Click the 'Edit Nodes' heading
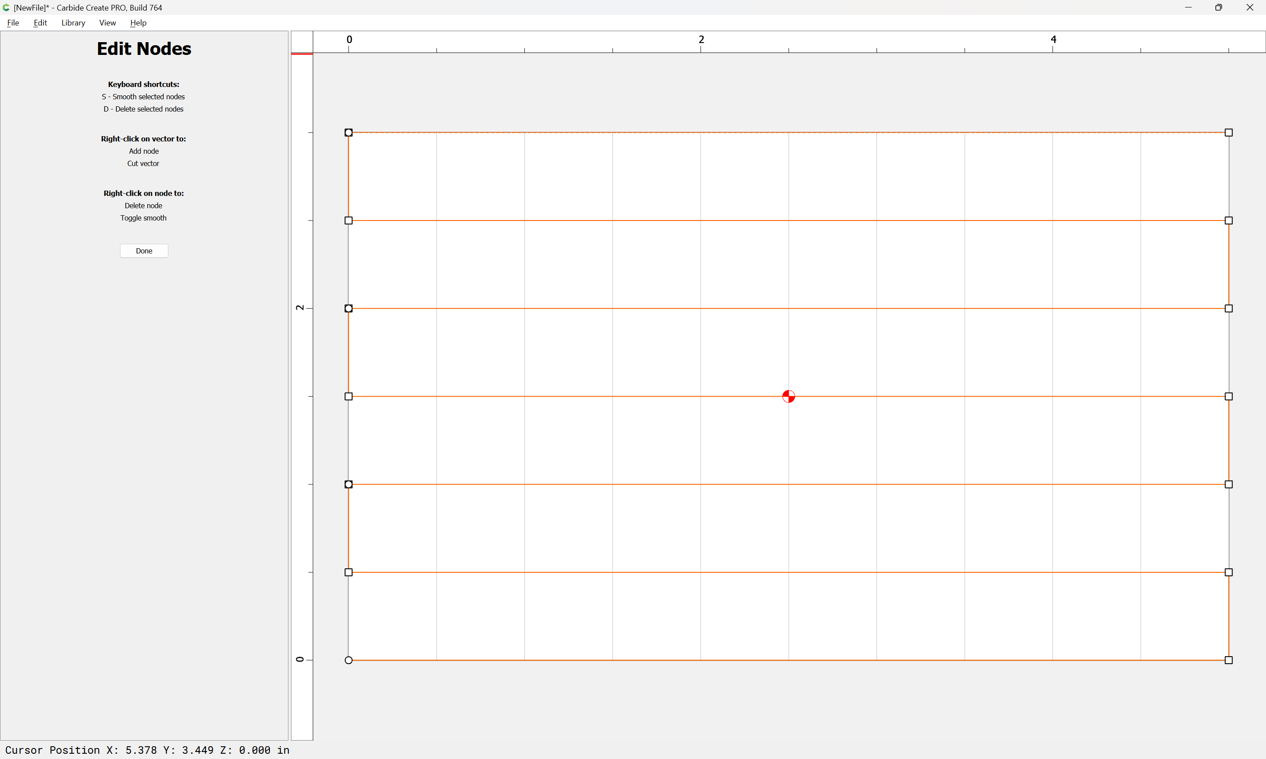This screenshot has width=1266, height=759. [144, 49]
